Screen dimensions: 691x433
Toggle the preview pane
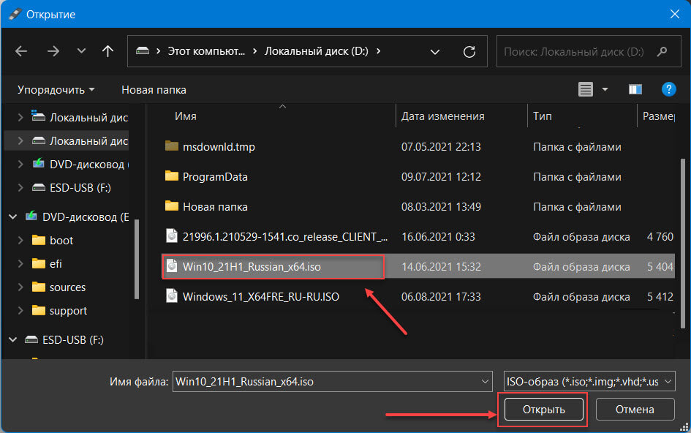click(635, 89)
